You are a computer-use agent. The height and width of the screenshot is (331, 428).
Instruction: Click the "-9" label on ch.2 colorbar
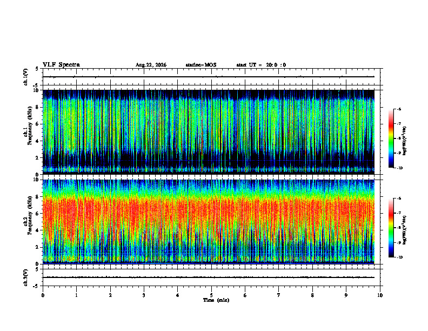399,242
